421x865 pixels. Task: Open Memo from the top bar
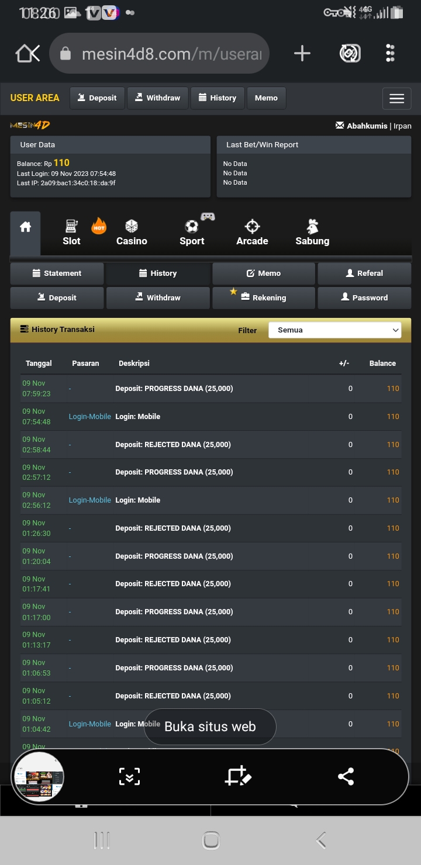coord(266,98)
